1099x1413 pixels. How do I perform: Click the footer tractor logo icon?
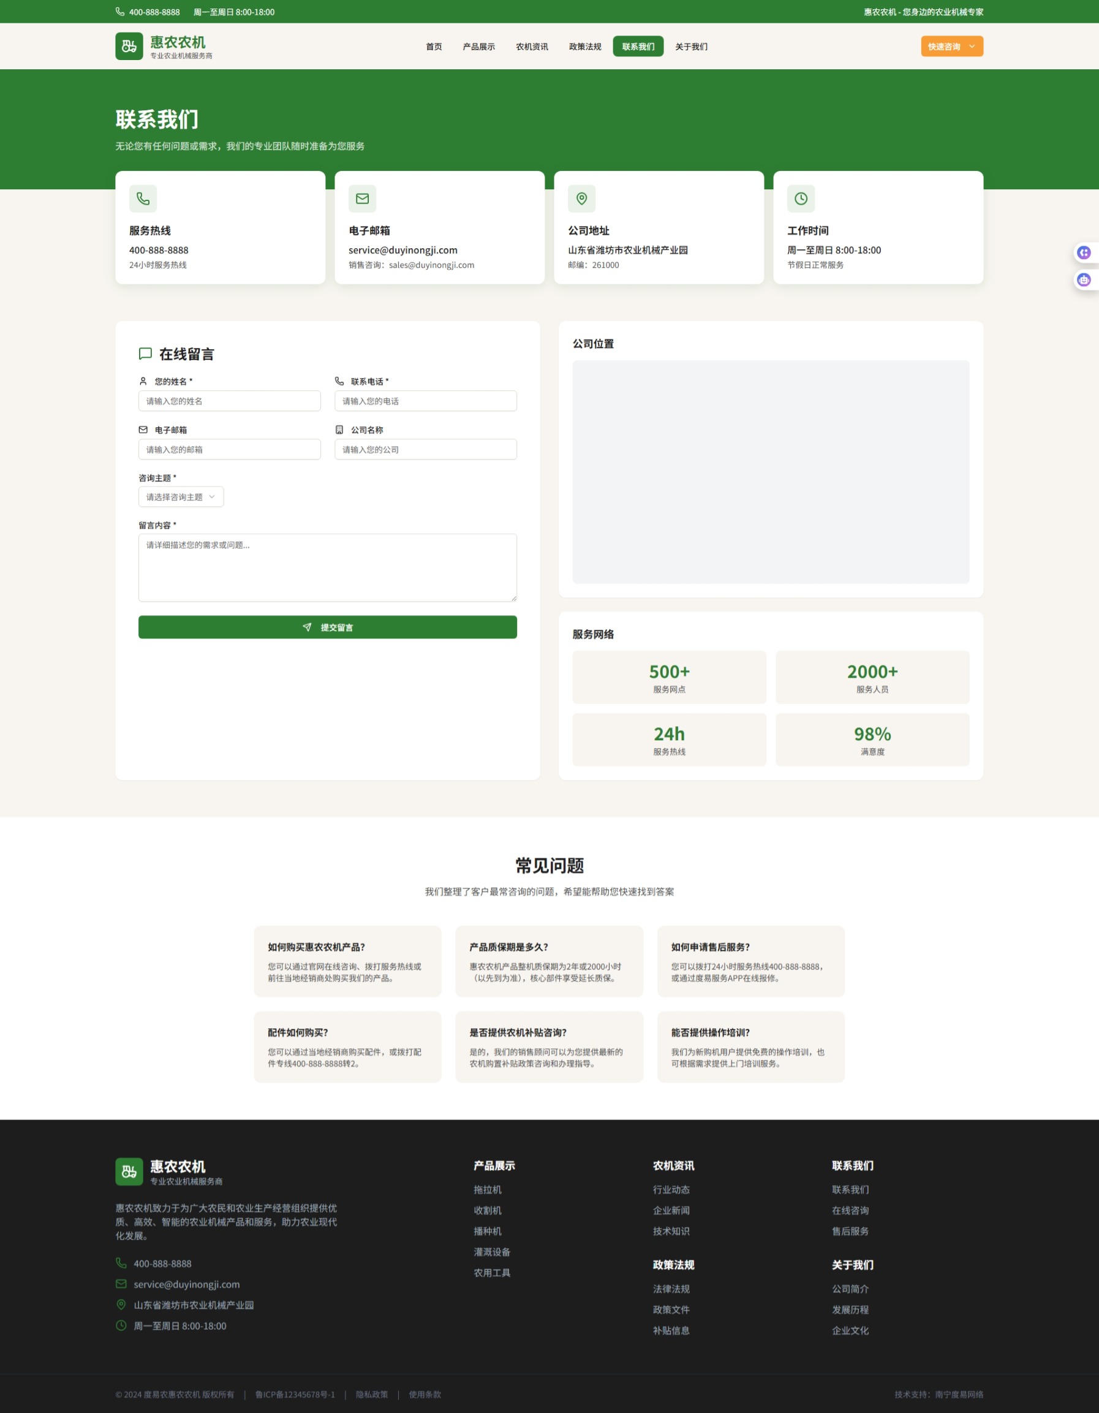click(x=129, y=1172)
